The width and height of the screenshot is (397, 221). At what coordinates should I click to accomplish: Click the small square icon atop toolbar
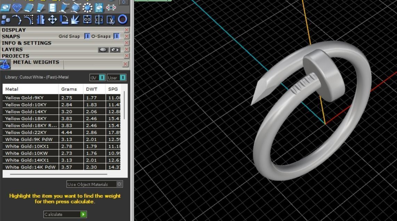124,2
